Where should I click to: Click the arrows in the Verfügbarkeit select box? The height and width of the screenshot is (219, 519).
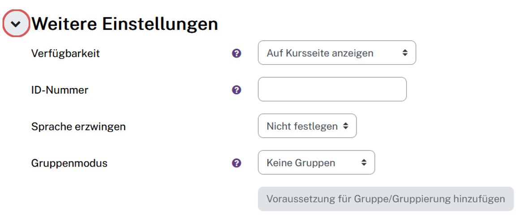click(x=405, y=53)
